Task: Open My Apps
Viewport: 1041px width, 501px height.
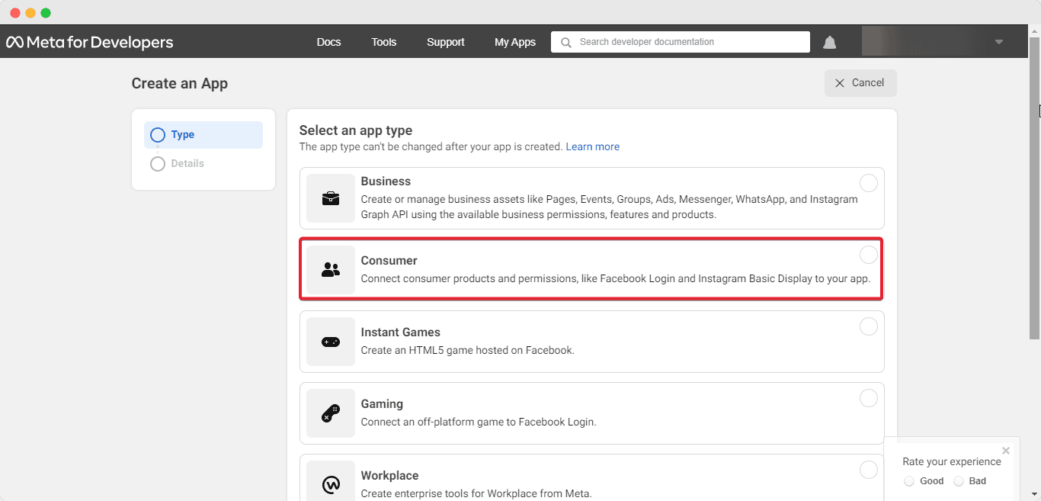Action: (515, 42)
